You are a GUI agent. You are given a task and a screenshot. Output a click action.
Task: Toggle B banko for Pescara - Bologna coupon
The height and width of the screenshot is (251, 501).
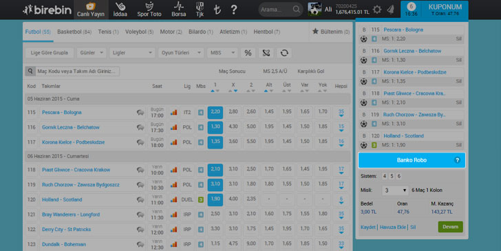point(363,30)
